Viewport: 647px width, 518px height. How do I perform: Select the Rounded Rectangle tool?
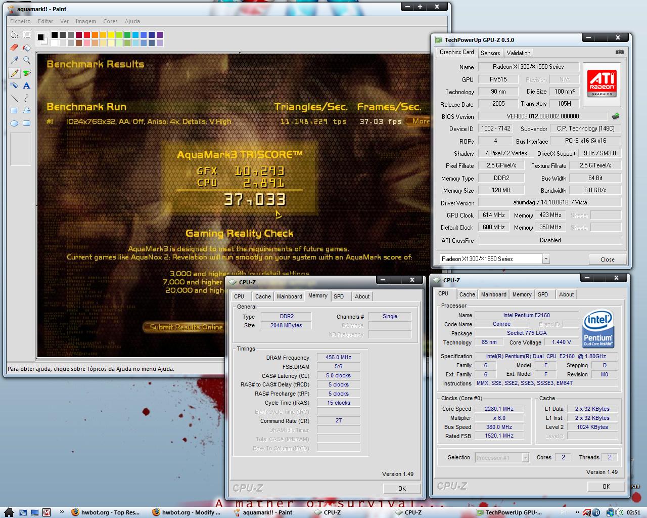click(x=27, y=123)
